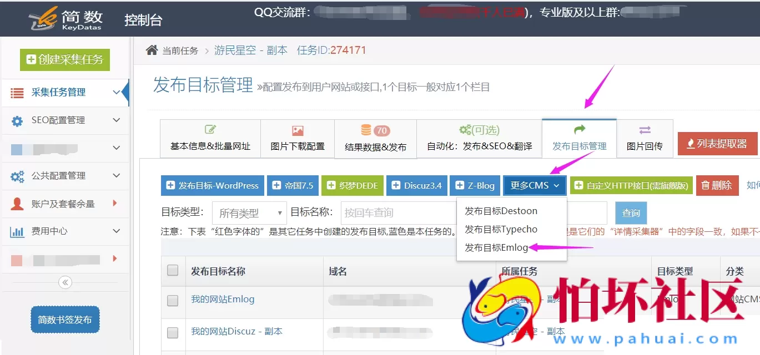Check the 我的网站Emlog row checkbox
Image resolution: width=760 pixels, height=355 pixels.
coord(173,300)
